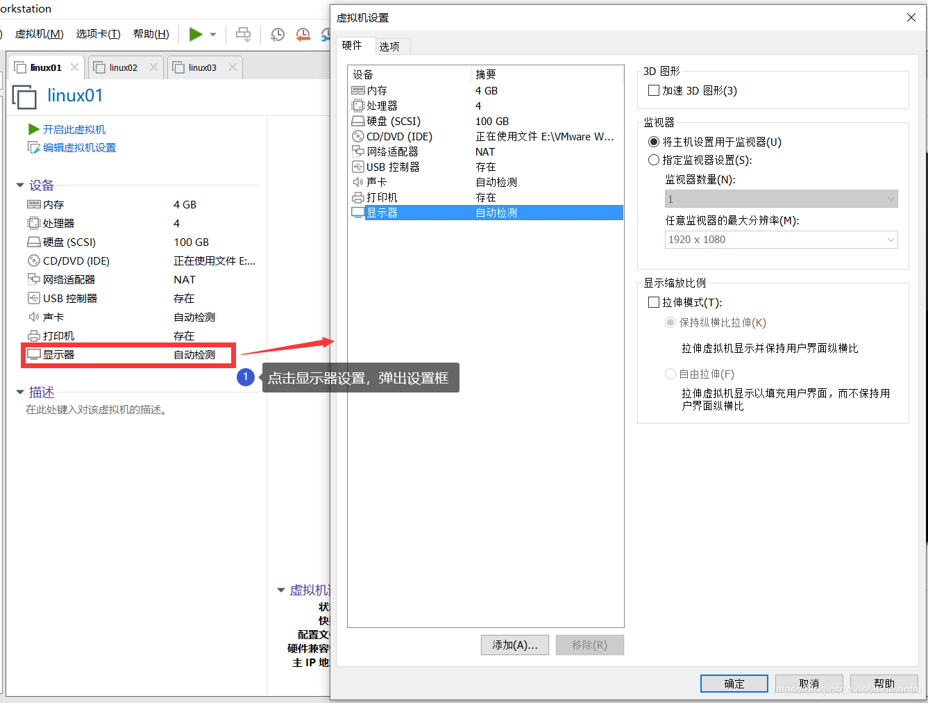Viewport: 928px width, 703px height.
Task: Select 网络适配器 icon in settings list
Action: click(x=358, y=151)
